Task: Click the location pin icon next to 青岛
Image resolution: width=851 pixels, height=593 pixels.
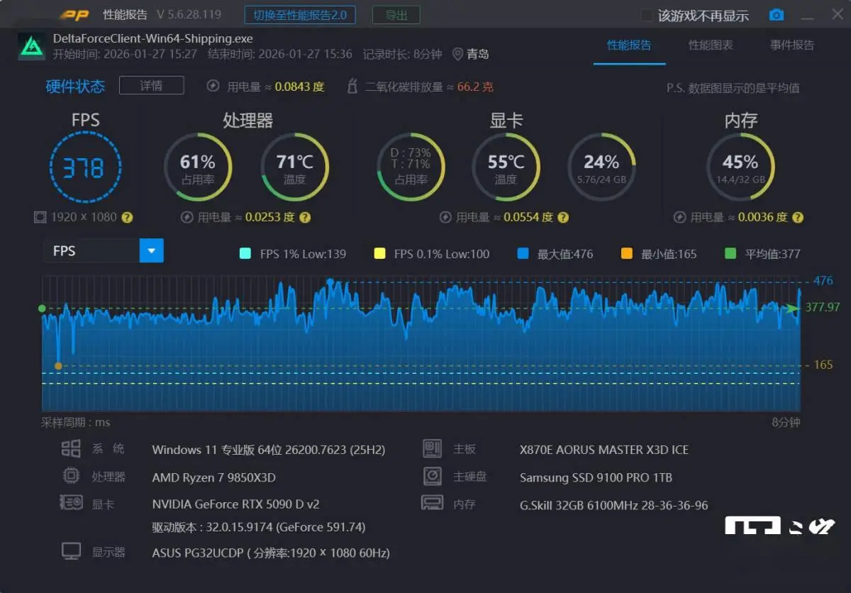Action: 460,54
